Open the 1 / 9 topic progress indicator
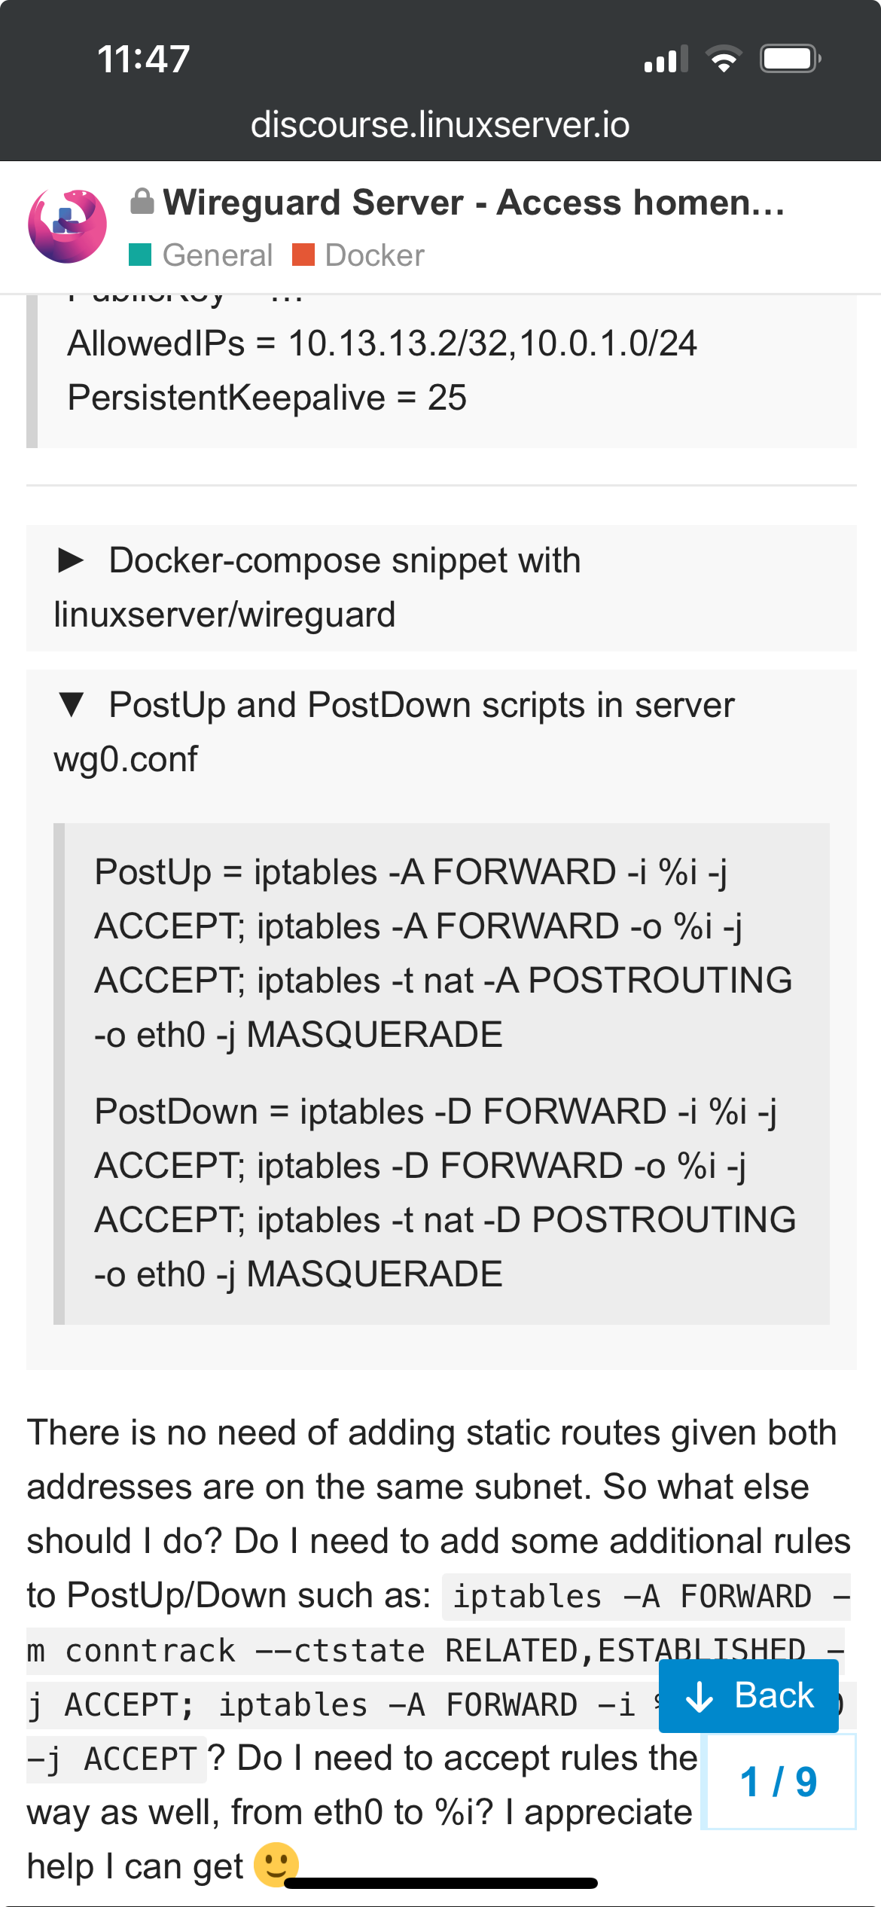Image resolution: width=881 pixels, height=1907 pixels. pyautogui.click(x=779, y=1782)
